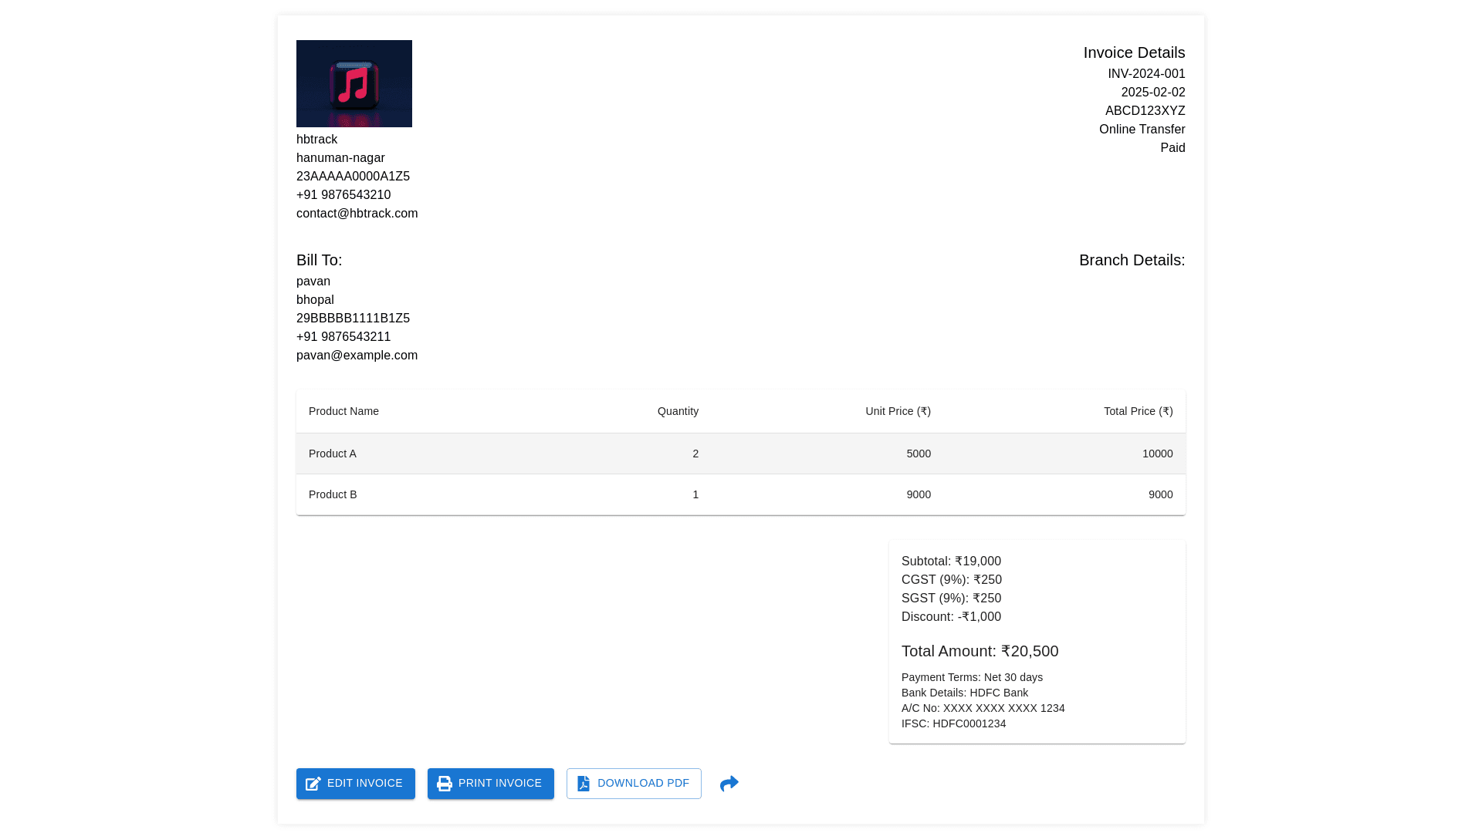Click the Total Price column header
1482x833 pixels.
pyautogui.click(x=1138, y=411)
